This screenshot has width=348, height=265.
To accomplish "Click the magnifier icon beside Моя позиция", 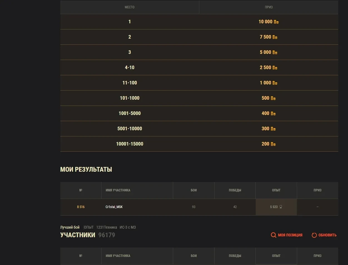I will click(x=274, y=235).
